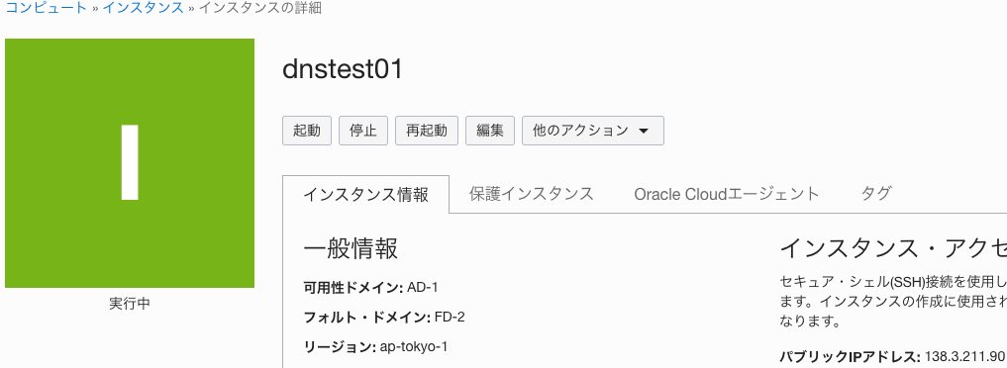Stop the instance with 停止 button

pos(363,131)
